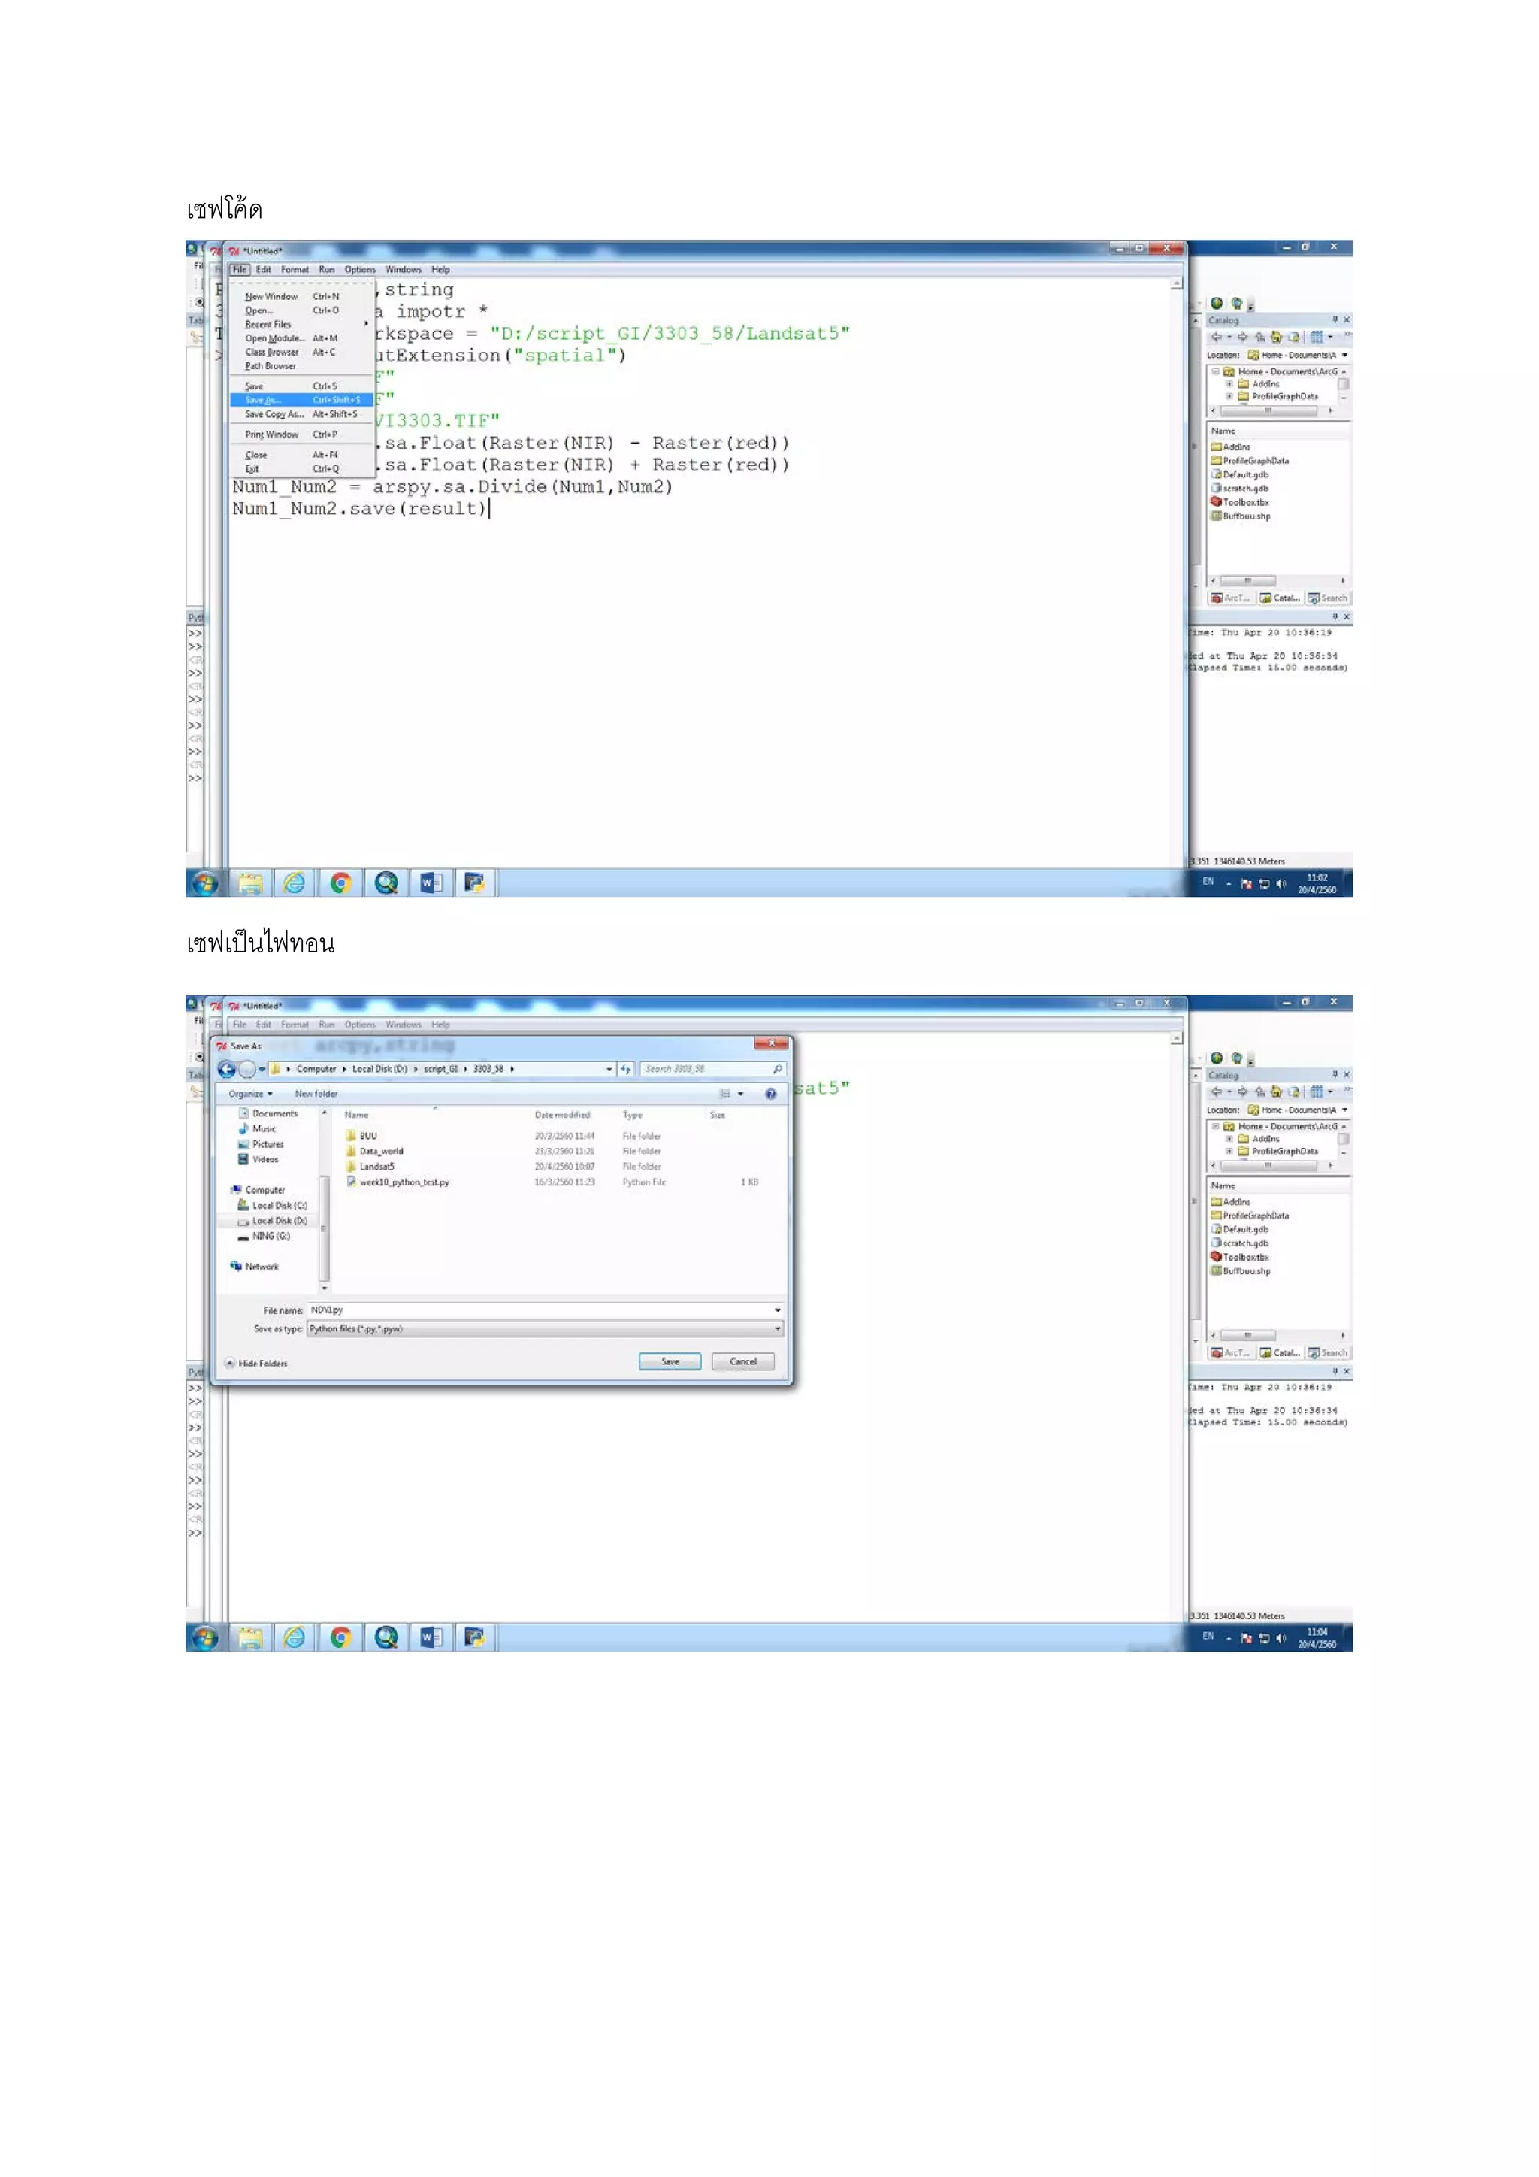Click the File name field containing NDVI.py
This screenshot has height=2177, width=1539.
click(x=540, y=1310)
